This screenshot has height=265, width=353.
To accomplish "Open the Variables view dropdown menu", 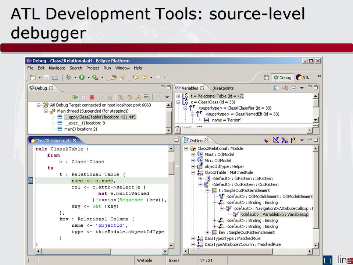I will coord(302,88).
